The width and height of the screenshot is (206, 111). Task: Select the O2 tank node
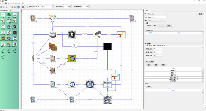click(x=107, y=99)
